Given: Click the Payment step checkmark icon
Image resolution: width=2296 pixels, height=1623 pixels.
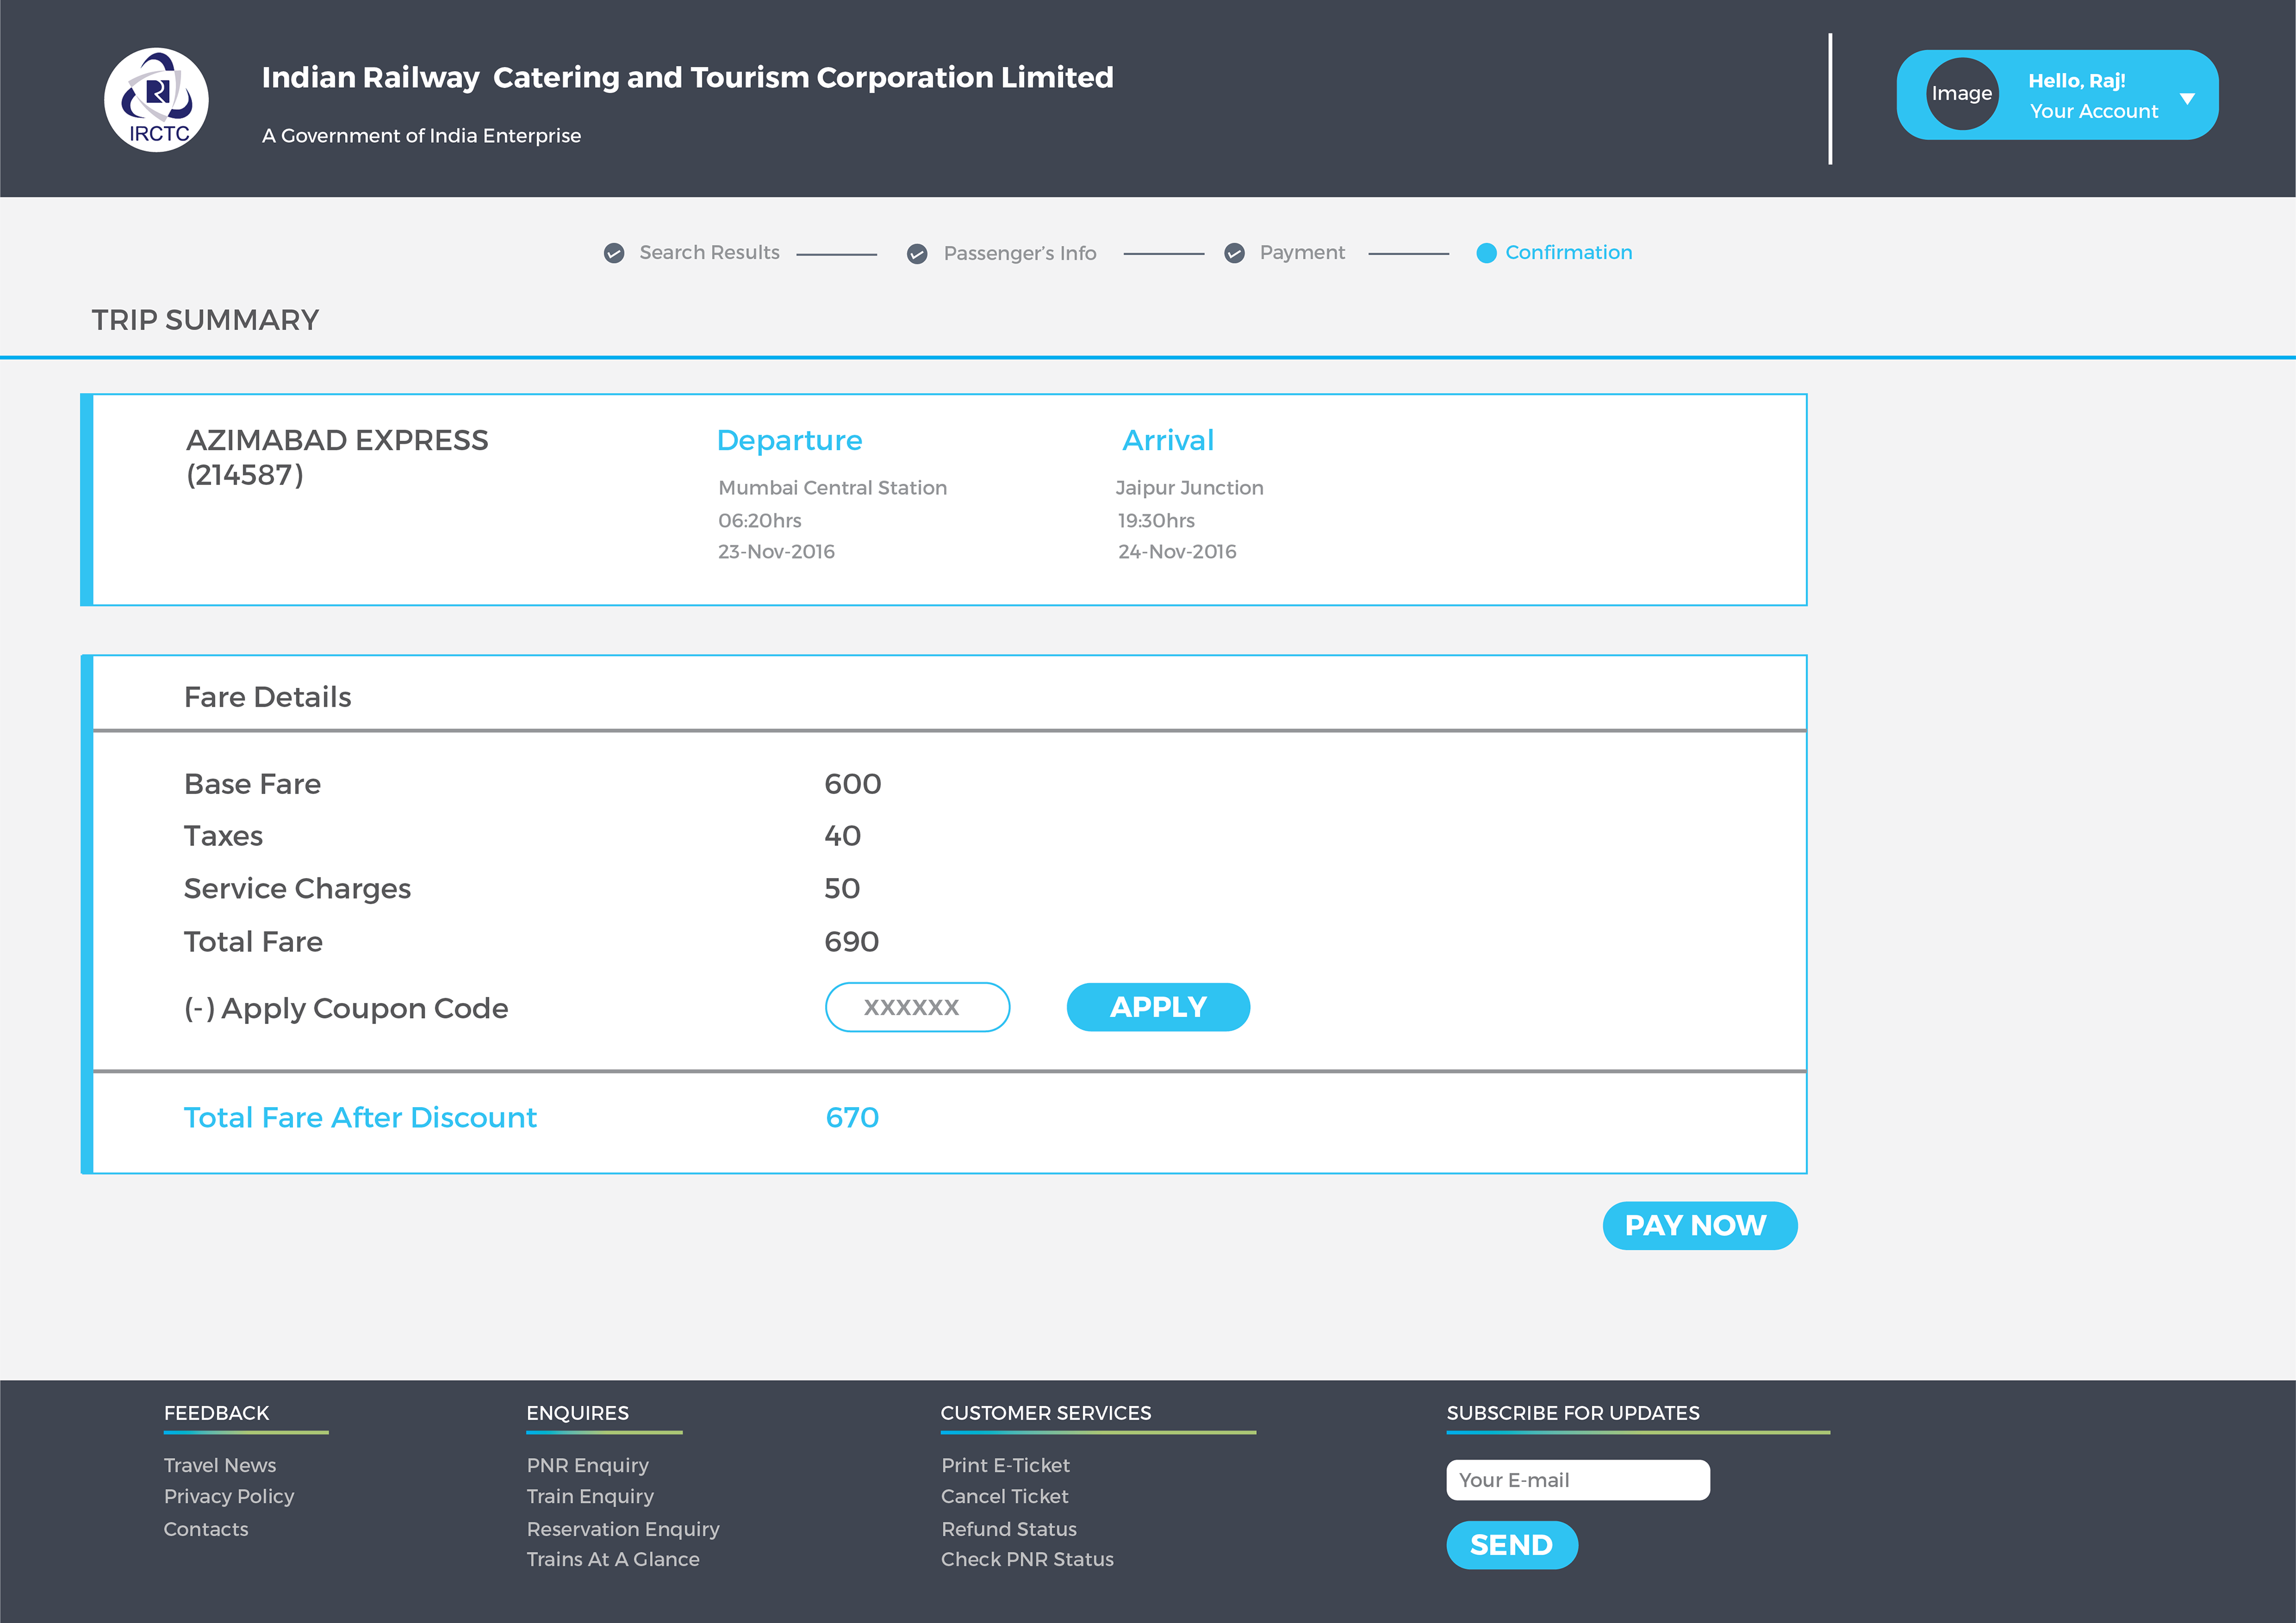Looking at the screenshot, I should [x=1235, y=253].
